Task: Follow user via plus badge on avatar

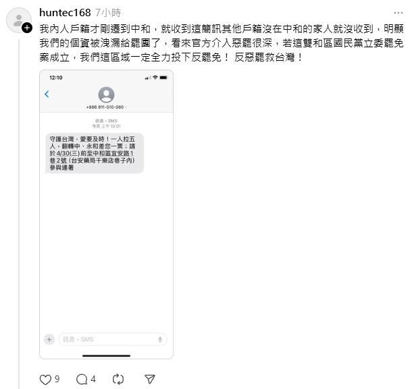Action: (x=27, y=28)
